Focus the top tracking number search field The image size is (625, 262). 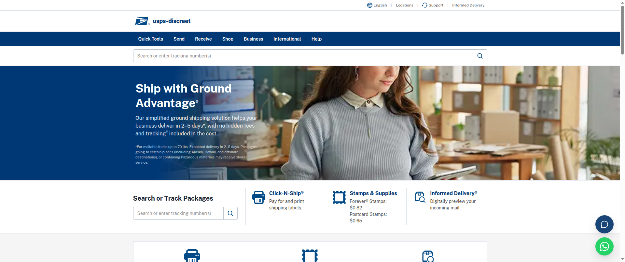(x=303, y=56)
